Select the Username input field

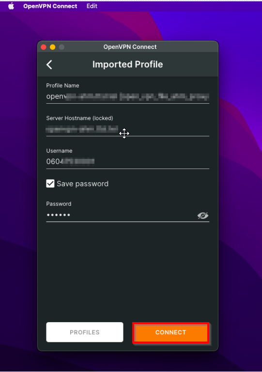pyautogui.click(x=127, y=162)
